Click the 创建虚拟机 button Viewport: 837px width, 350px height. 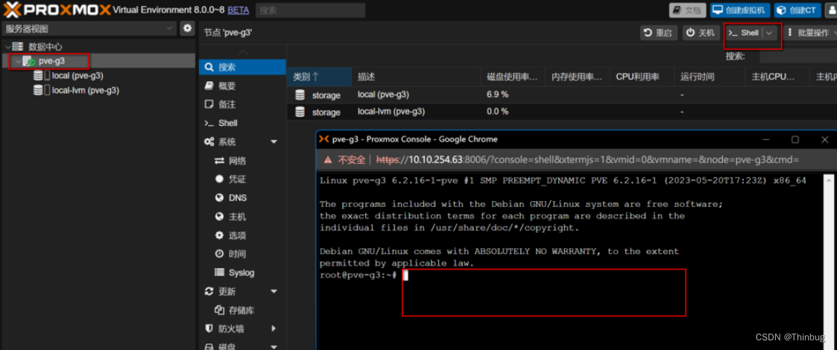[x=739, y=10]
